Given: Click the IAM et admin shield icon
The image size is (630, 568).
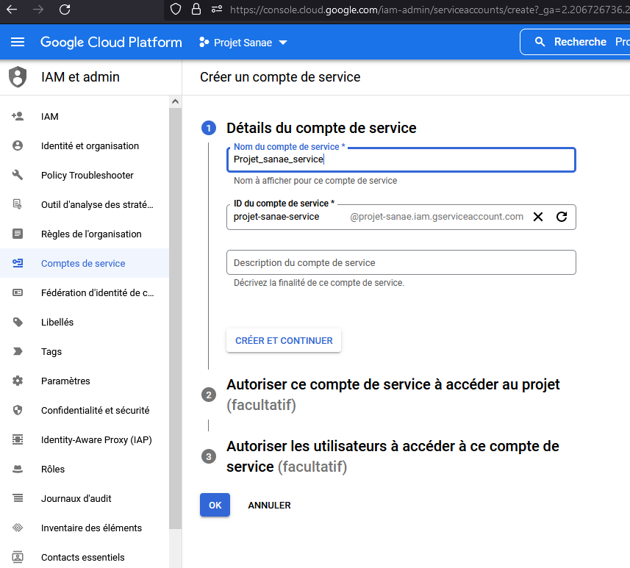Looking at the screenshot, I should click(17, 76).
